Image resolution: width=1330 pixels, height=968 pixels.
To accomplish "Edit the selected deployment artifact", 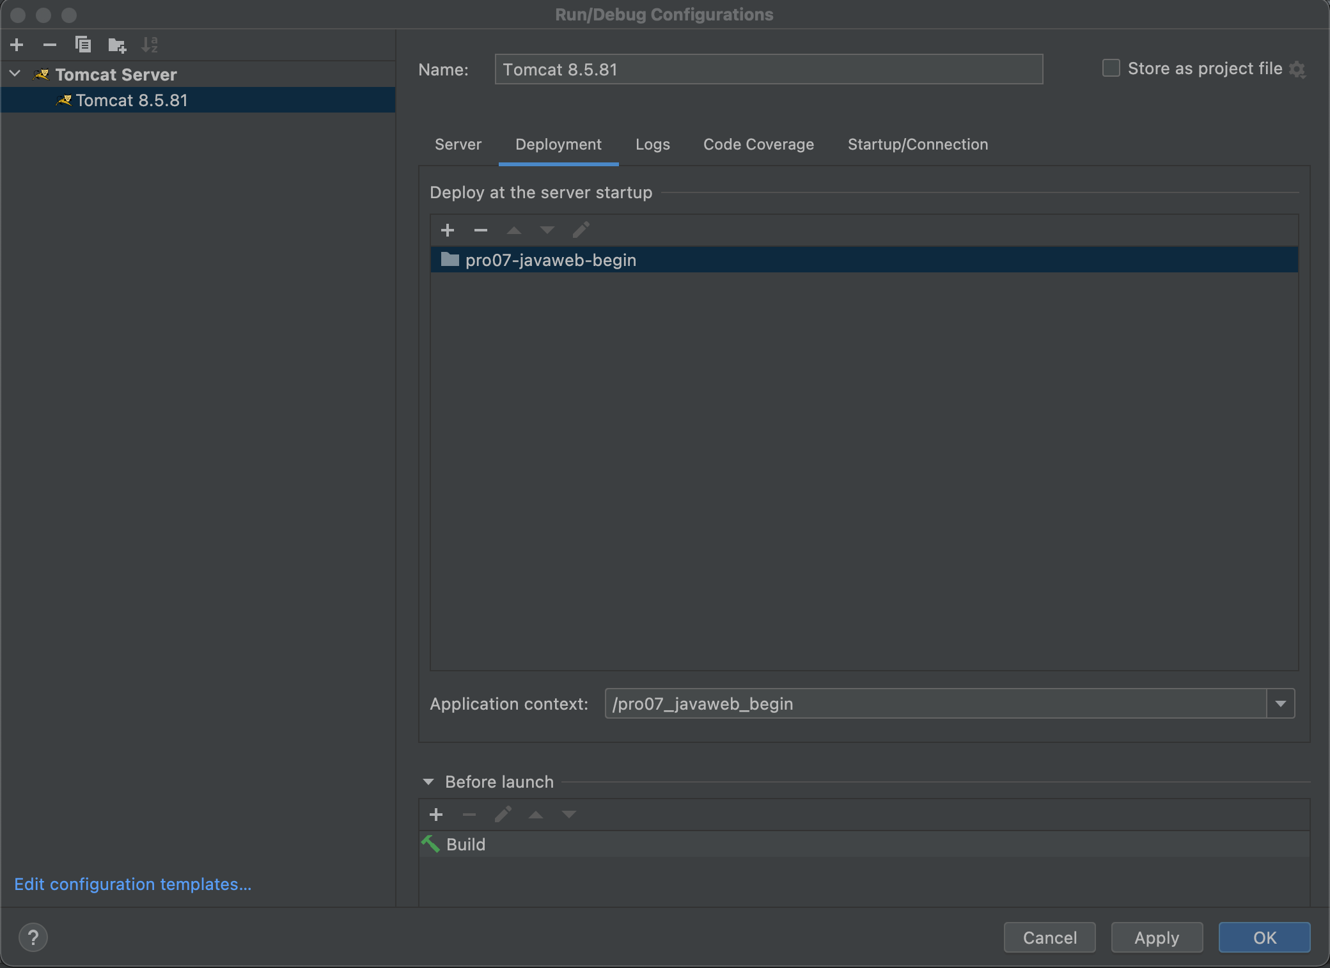I will pos(581,230).
